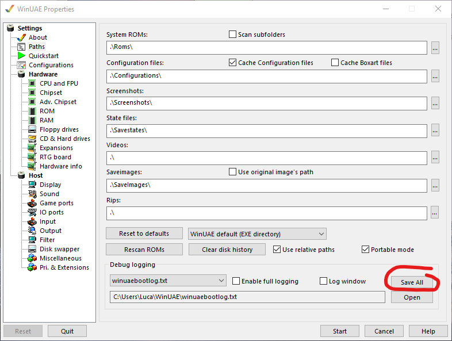Image resolution: width=452 pixels, height=341 pixels.
Task: Toggle Use relative paths checkbox
Action: (x=277, y=250)
